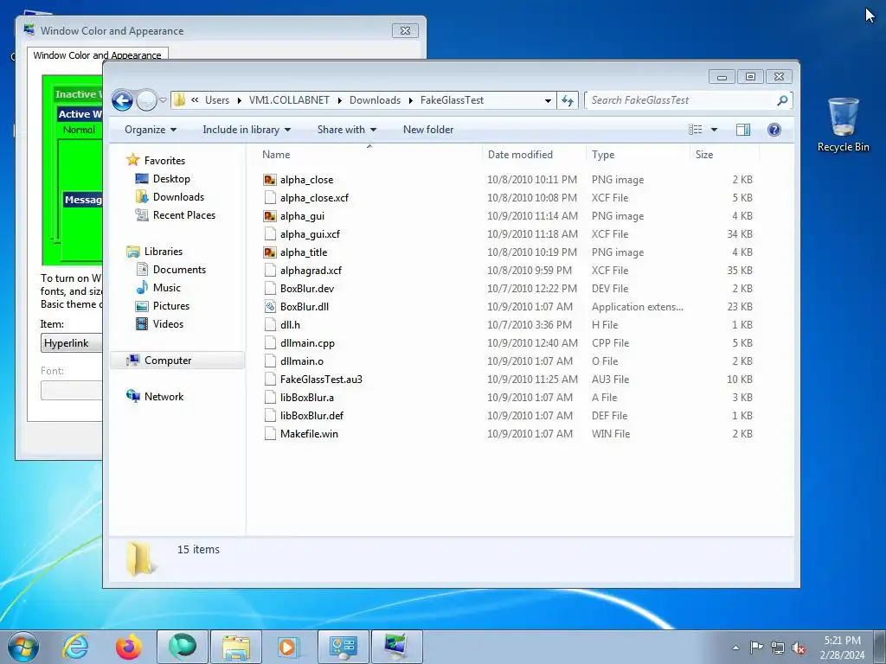
Task: Select Network in the navigation pane
Action: [164, 397]
